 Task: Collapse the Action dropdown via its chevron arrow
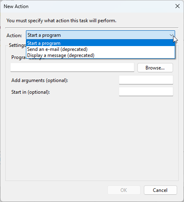[171, 35]
